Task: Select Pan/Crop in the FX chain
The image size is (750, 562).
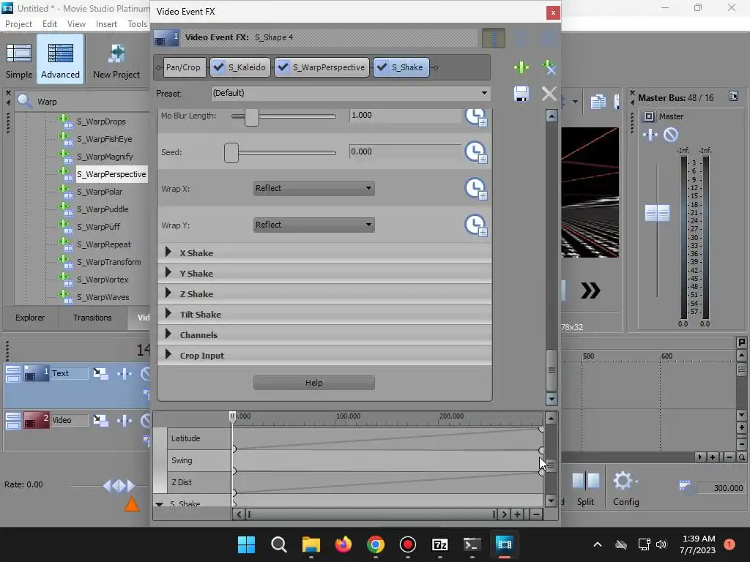Action: 184,67
